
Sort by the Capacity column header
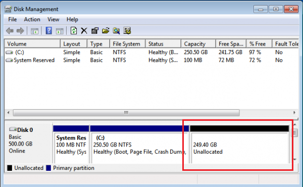(198, 43)
